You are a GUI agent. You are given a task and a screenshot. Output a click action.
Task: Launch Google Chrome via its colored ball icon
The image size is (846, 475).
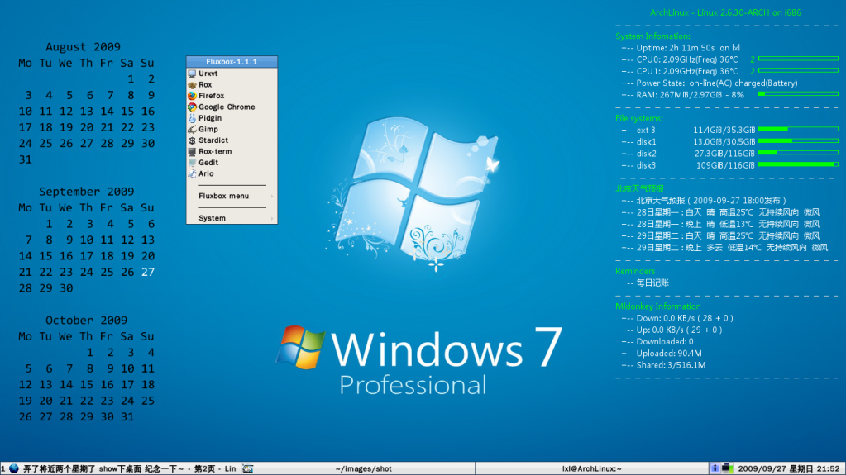(192, 107)
